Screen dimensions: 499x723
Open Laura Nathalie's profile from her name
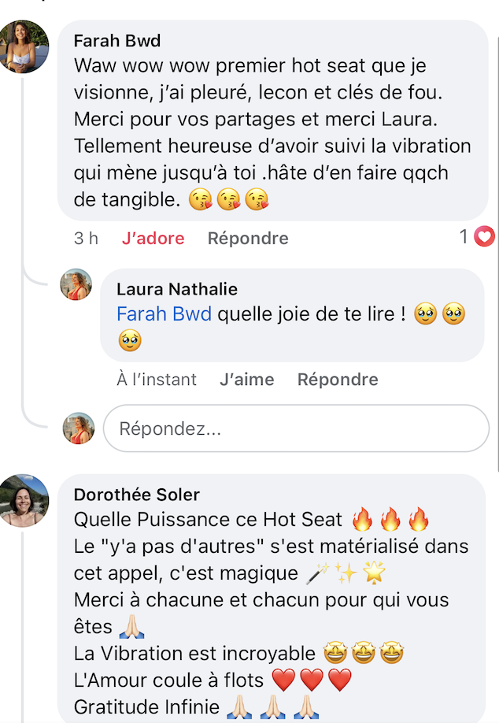[x=177, y=289]
